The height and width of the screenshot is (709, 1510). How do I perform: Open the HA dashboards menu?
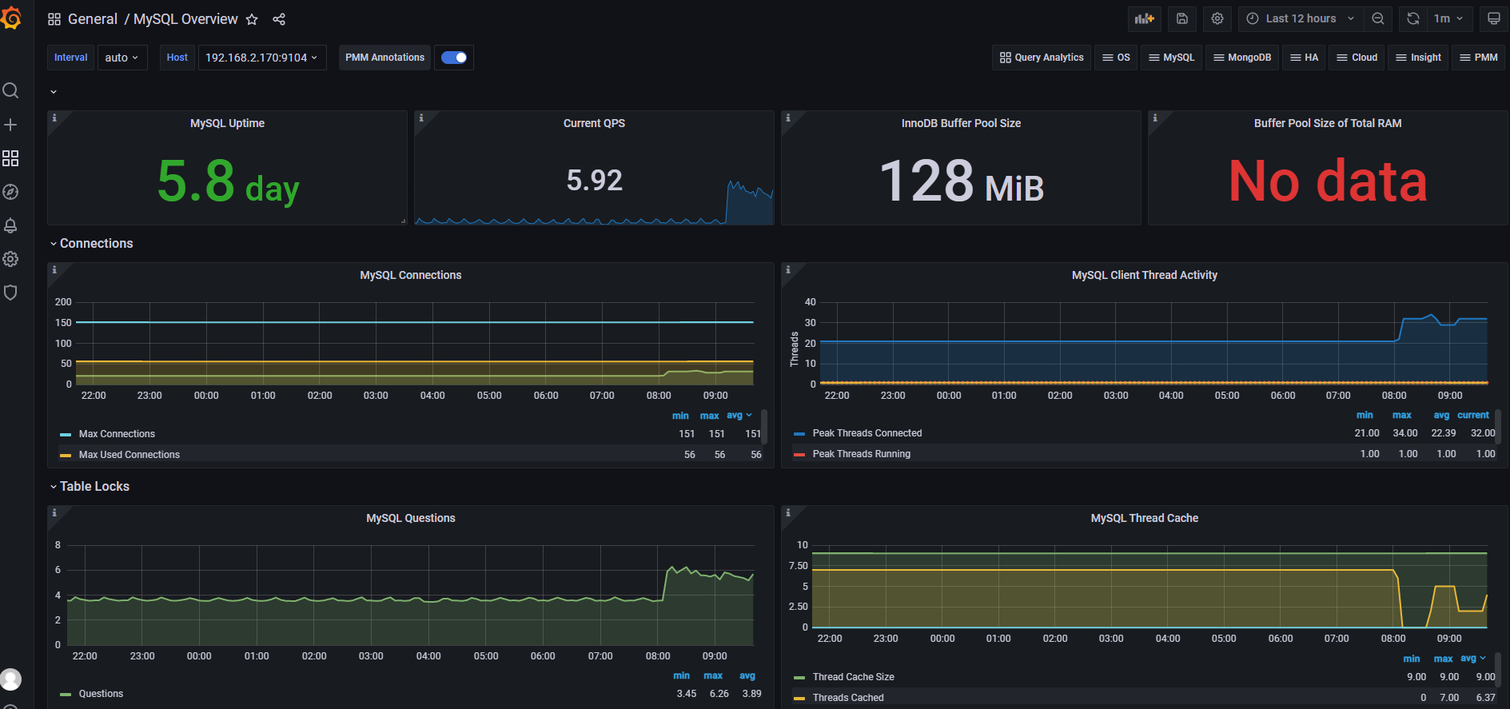1304,58
